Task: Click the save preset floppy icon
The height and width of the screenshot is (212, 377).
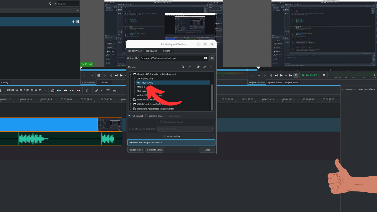Action: click(x=198, y=67)
